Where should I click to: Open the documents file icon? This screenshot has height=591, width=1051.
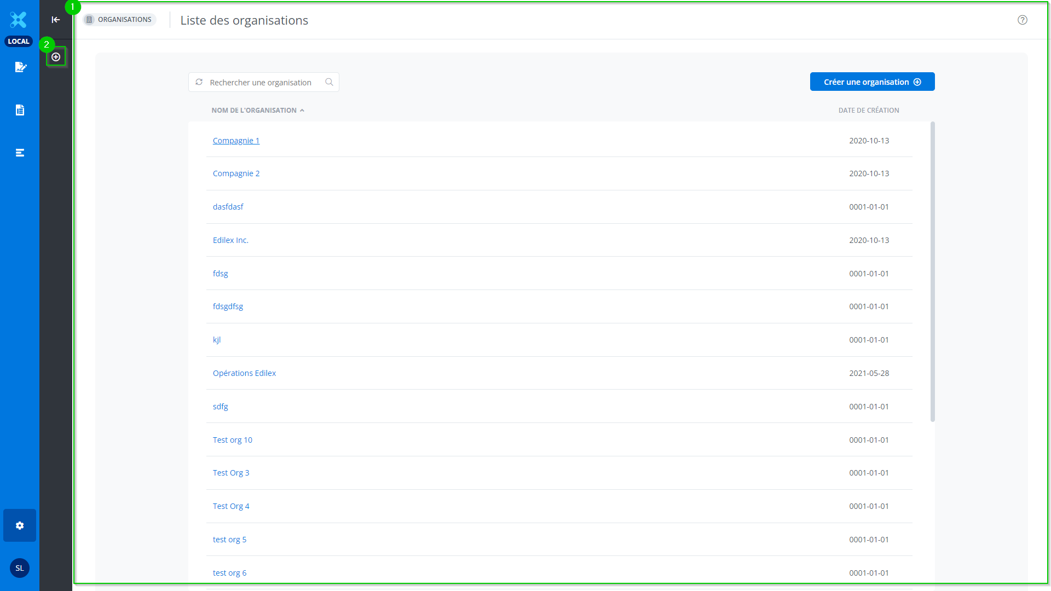[20, 110]
